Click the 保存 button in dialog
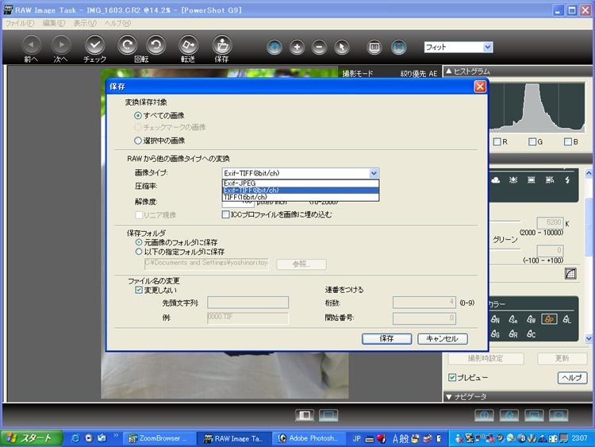 click(x=386, y=339)
